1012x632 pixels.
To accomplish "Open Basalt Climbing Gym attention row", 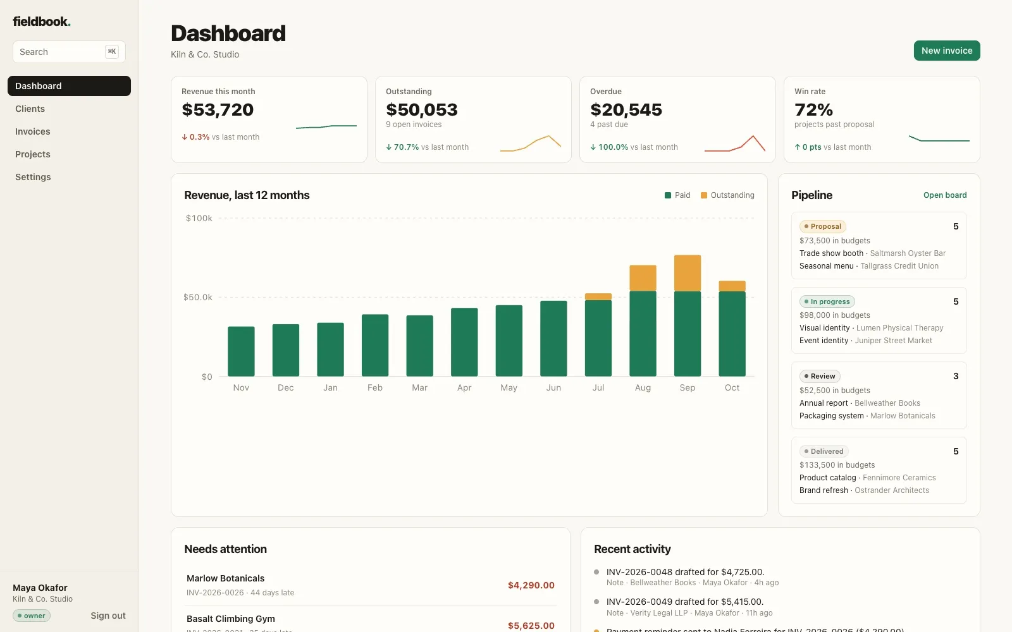I will (371, 621).
